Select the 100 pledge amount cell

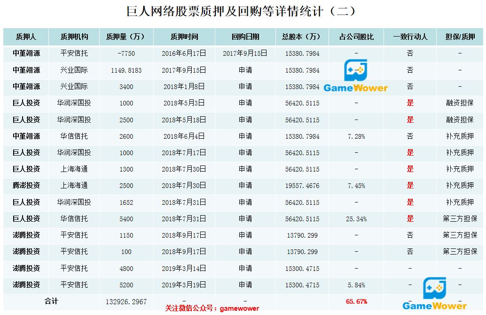(x=126, y=252)
